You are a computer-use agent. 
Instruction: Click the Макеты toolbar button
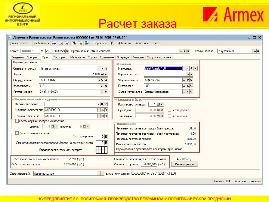coord(125,43)
